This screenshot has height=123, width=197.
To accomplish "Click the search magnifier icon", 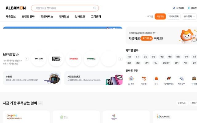I will pyautogui.click(x=94, y=8).
